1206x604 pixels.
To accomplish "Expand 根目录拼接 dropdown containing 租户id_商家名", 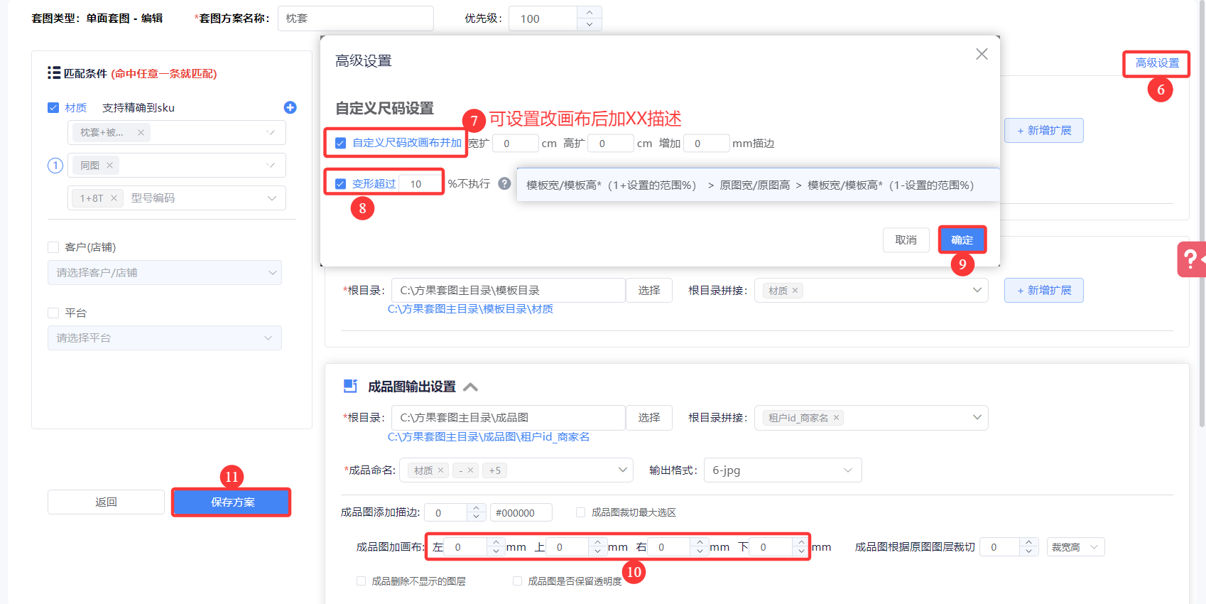I will click(977, 417).
